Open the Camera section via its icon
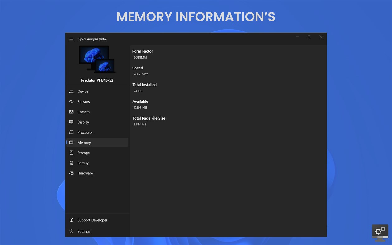Viewport: 392px width, 245px height. click(x=72, y=112)
